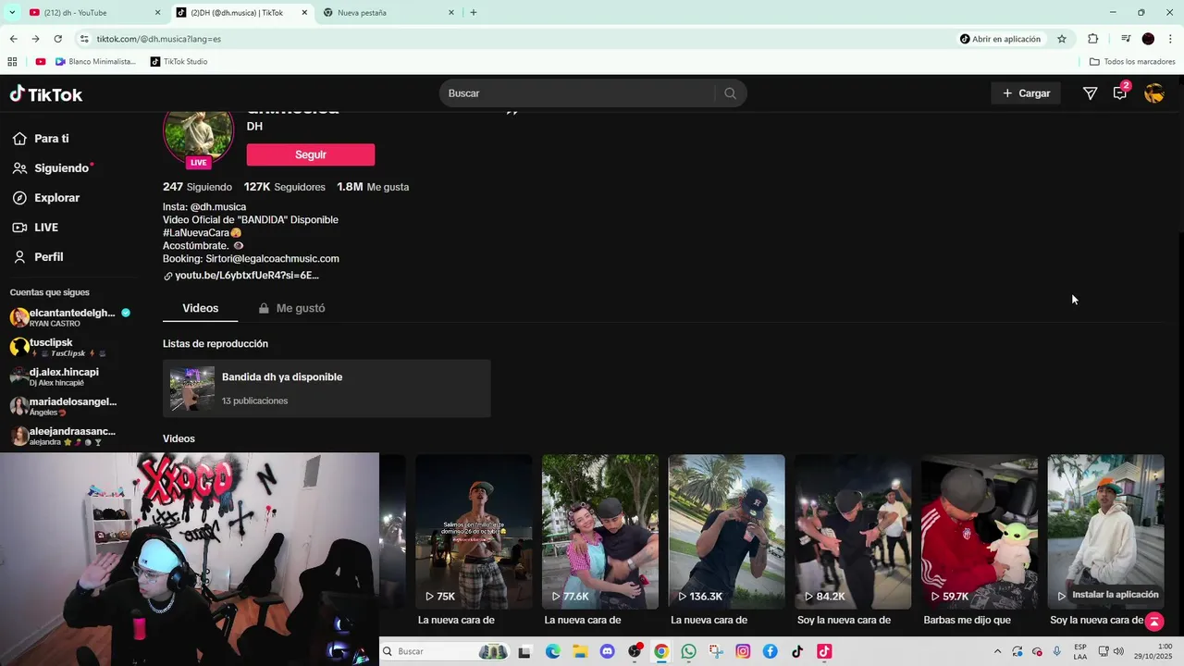The height and width of the screenshot is (666, 1184).
Task: Open the video with 75K views
Action: pos(474,532)
